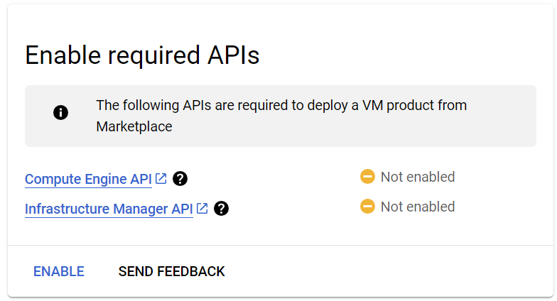The width and height of the screenshot is (557, 301).
Task: Click Compute Engine API's yellow status icon
Action: point(367,177)
